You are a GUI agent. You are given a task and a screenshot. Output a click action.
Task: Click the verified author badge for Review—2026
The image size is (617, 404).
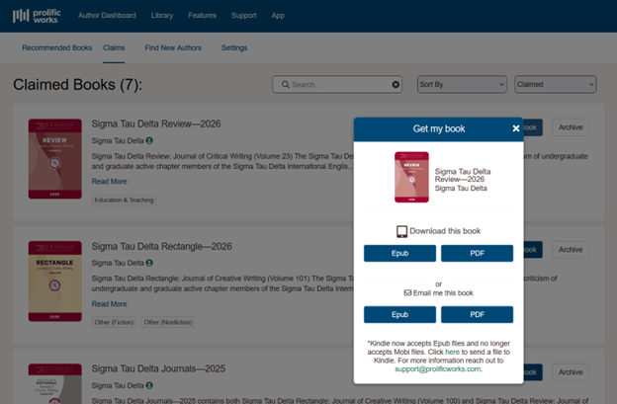(150, 141)
